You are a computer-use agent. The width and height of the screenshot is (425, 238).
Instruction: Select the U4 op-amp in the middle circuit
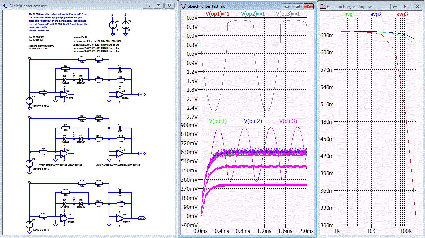pos(120,153)
